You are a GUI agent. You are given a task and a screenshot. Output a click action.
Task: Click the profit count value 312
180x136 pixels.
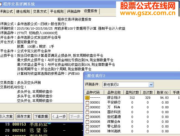pos(132,98)
